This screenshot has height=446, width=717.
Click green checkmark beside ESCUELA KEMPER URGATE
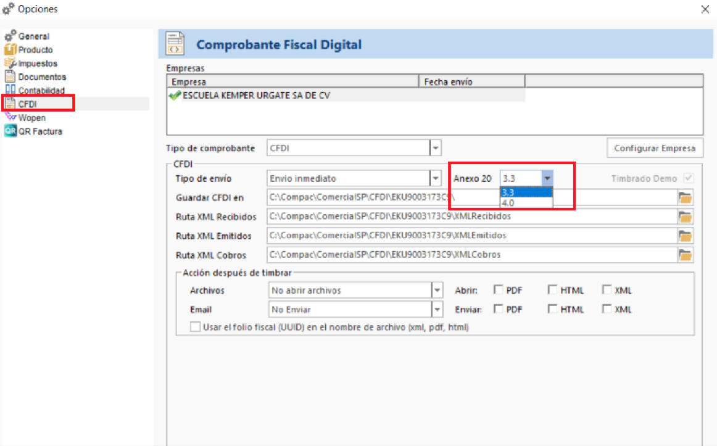[175, 96]
